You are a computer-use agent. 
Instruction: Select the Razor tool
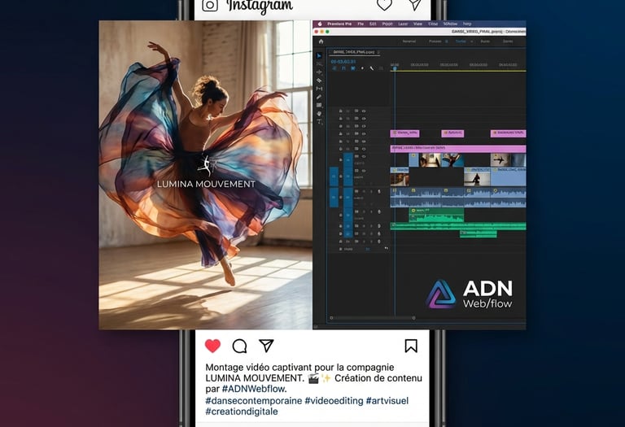[319, 81]
